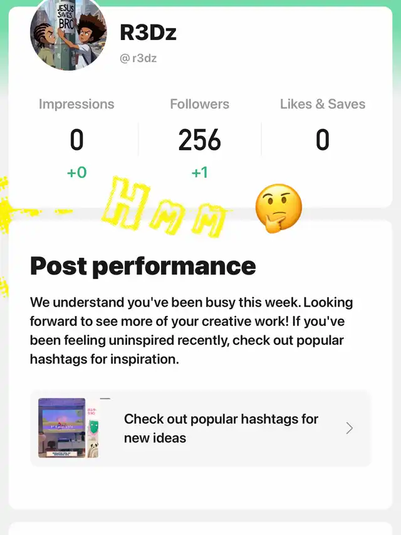The image size is (401, 535).
Task: Tap the Impressions count of 0
Action: (76, 140)
